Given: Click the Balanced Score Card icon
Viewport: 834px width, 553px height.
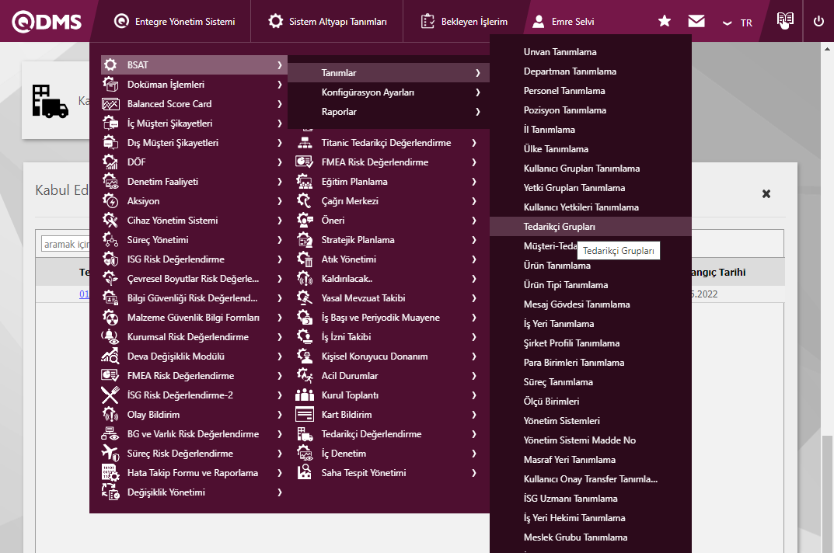Looking at the screenshot, I should point(110,104).
